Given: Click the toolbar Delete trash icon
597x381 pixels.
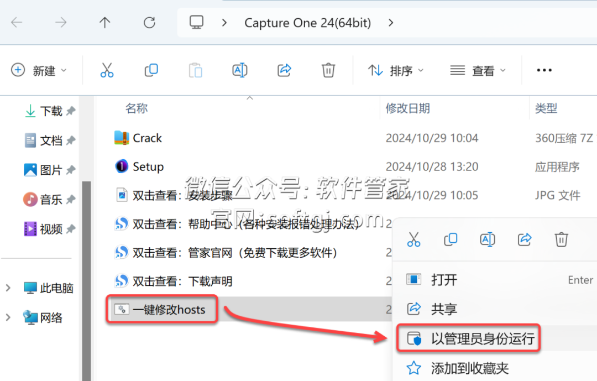Looking at the screenshot, I should [328, 70].
